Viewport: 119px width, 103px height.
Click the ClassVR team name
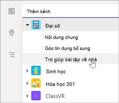coord(55,96)
